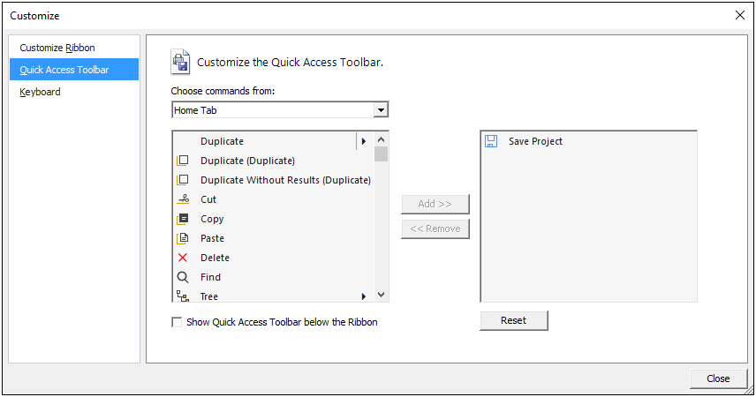Click the Copy command icon
756x397 pixels.
(x=183, y=219)
